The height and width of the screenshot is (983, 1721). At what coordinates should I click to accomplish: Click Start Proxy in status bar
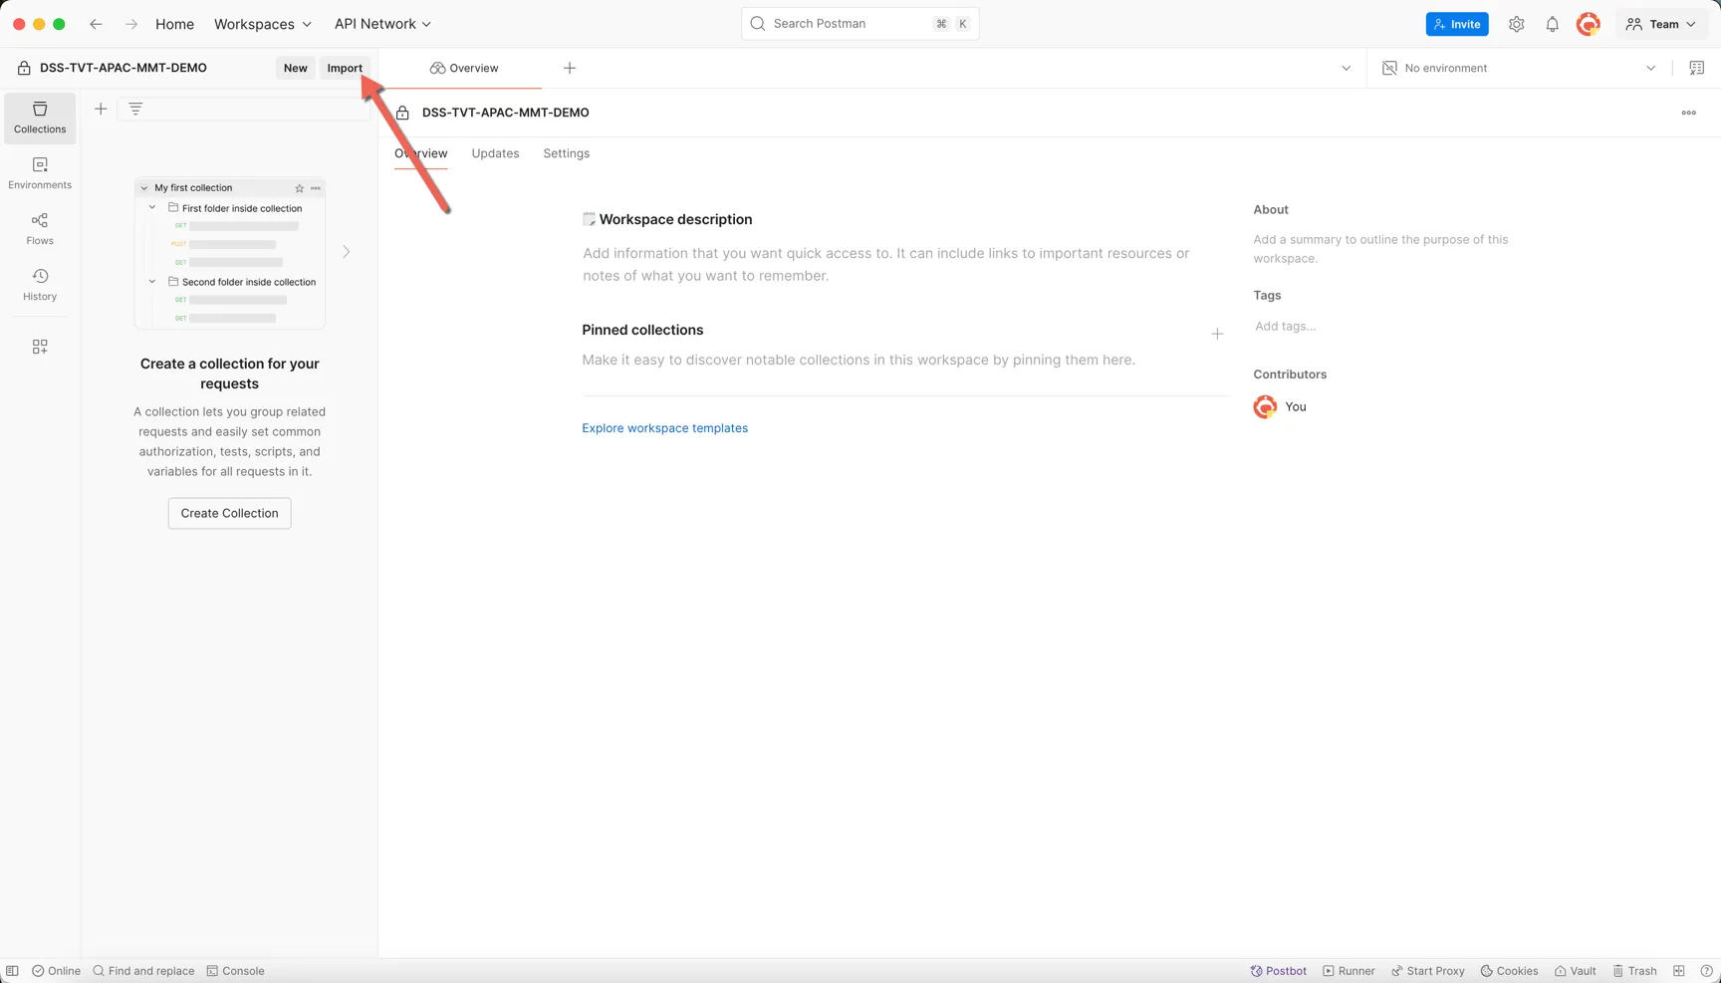click(1428, 971)
